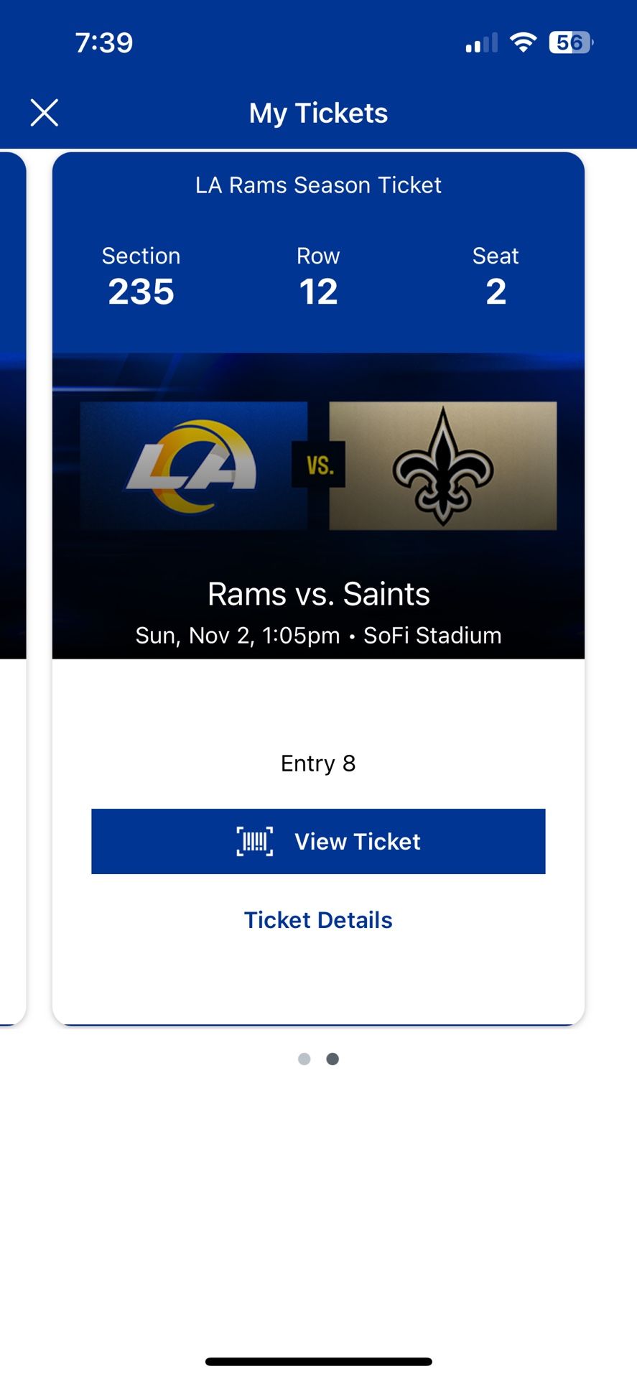The height and width of the screenshot is (1379, 637).
Task: Select the second page indicator dot
Action: 333,1058
